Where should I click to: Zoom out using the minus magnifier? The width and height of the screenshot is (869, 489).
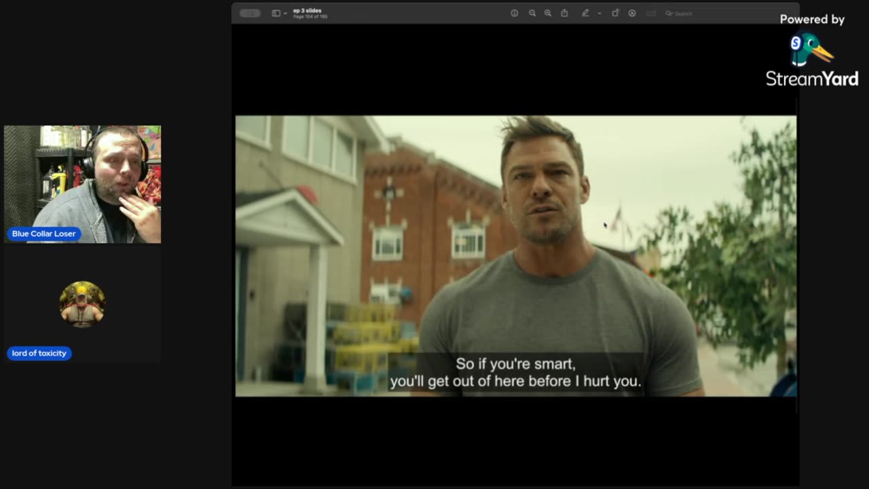coord(532,13)
